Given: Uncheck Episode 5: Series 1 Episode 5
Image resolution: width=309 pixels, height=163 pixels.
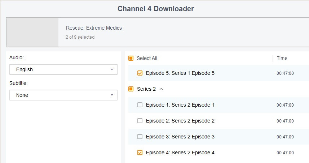Looking at the screenshot, I should [x=140, y=73].
